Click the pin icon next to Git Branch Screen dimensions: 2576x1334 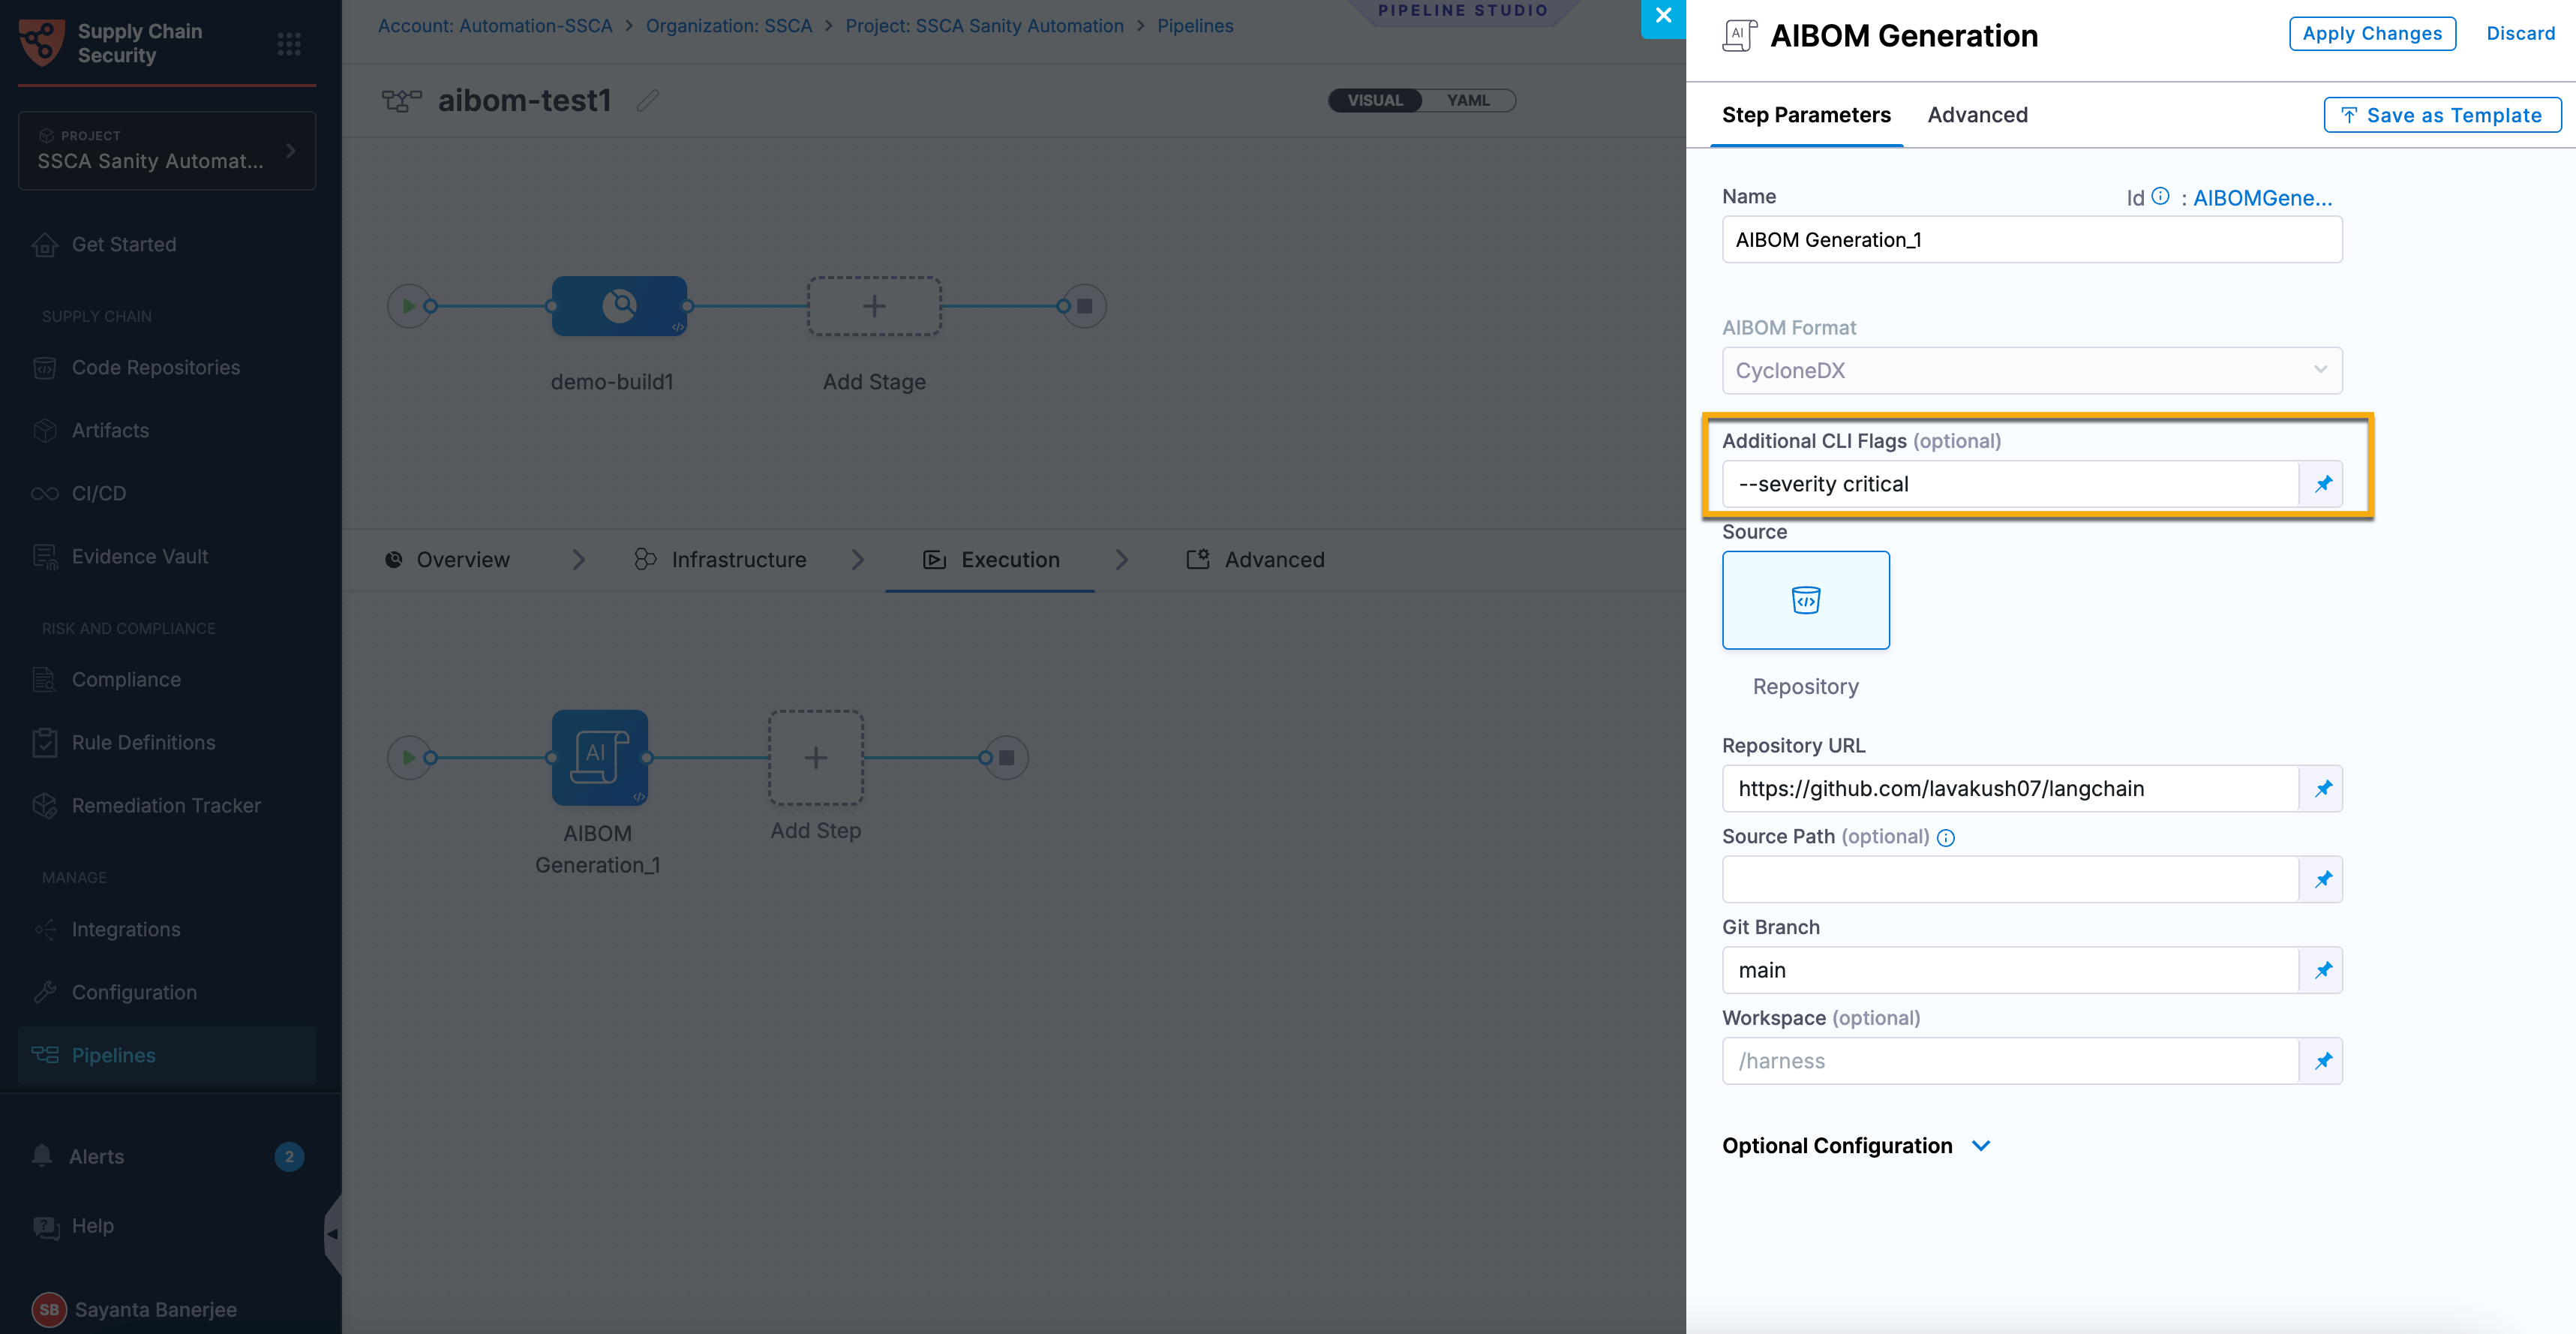pos(2322,970)
